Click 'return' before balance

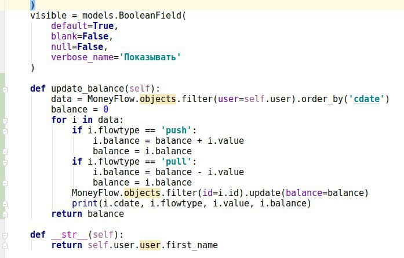pyautogui.click(x=67, y=214)
